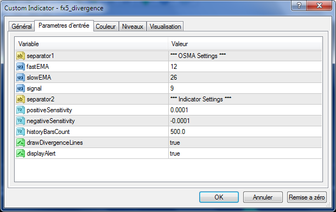Select the signal variable name
Image resolution: width=336 pixels, height=212 pixels.
tap(34, 88)
